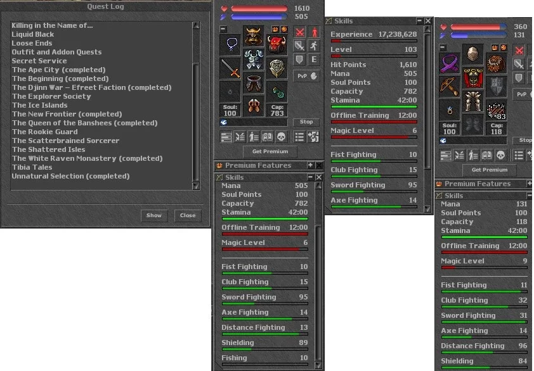Click down arrow in Experience Skills window
The width and height of the screenshot is (534, 371).
click(427, 209)
